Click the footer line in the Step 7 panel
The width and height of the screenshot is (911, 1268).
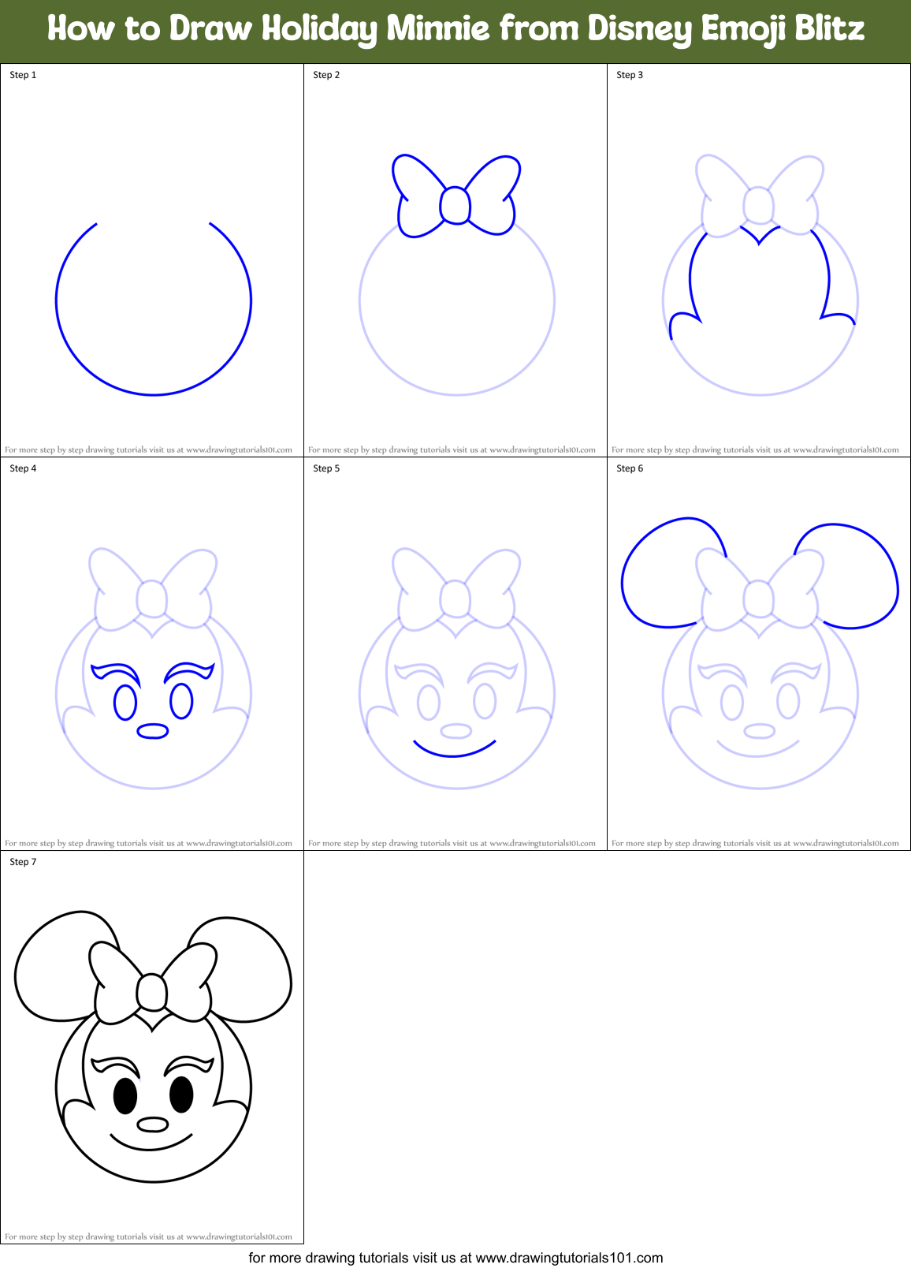click(148, 1237)
